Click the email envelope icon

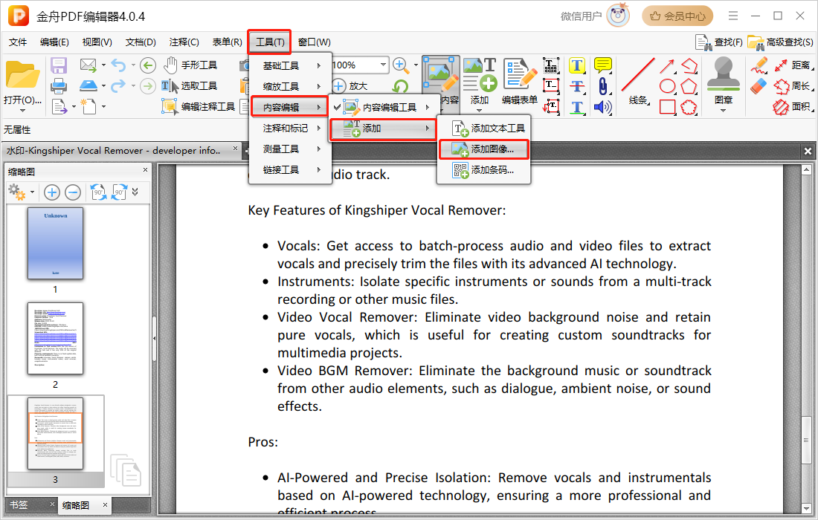(88, 65)
